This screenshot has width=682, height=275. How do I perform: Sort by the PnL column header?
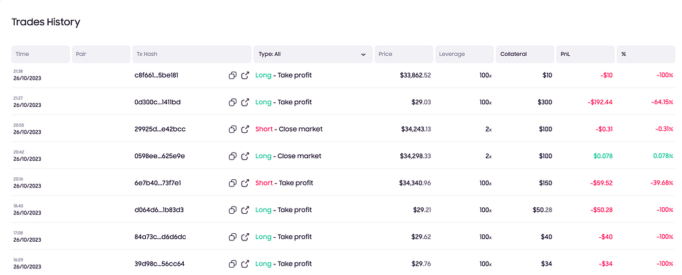pos(585,54)
